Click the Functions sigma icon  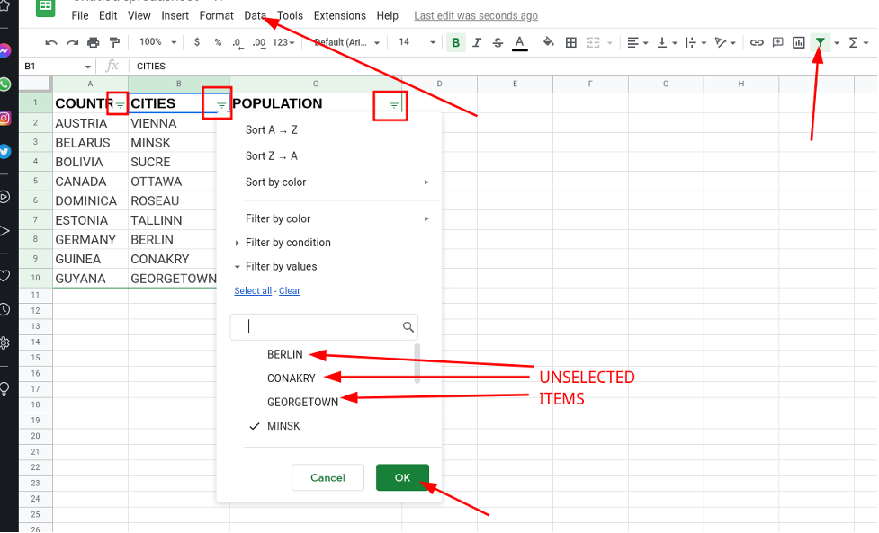point(853,42)
